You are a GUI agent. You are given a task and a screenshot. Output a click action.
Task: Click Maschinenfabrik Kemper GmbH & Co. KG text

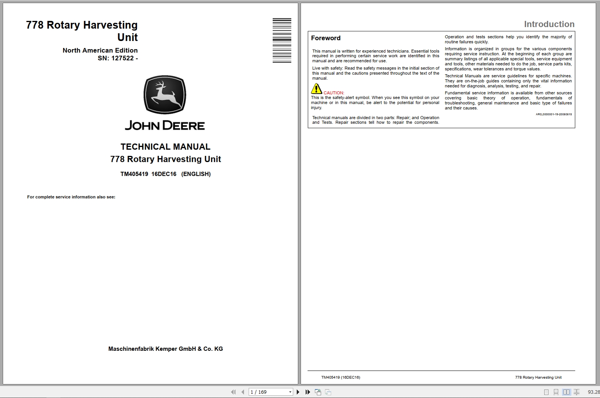coord(165,349)
